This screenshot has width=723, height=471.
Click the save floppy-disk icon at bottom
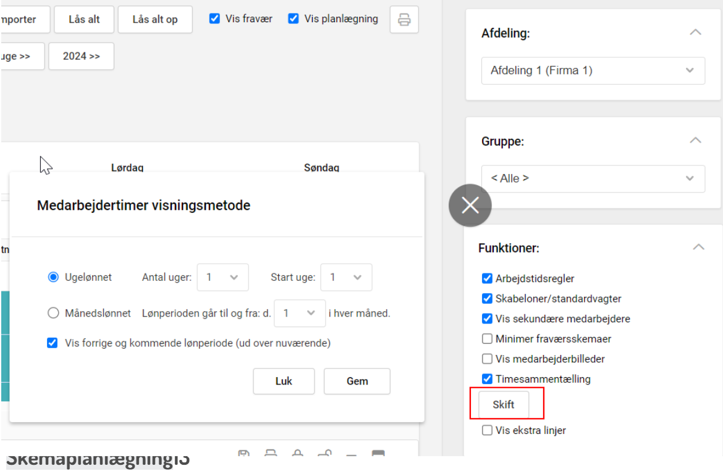coord(243,455)
